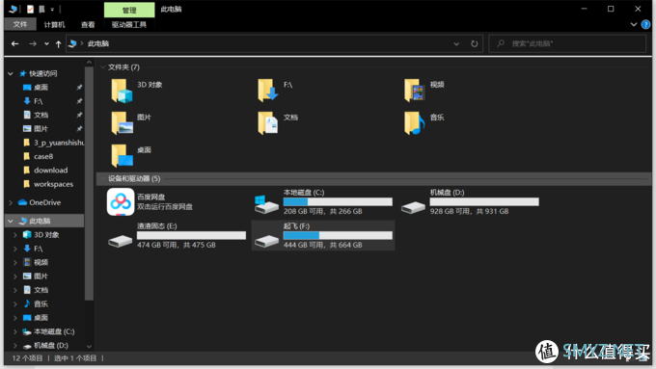This screenshot has width=656, height=369.
Task: Click the forward navigation arrow
Action: (33, 44)
